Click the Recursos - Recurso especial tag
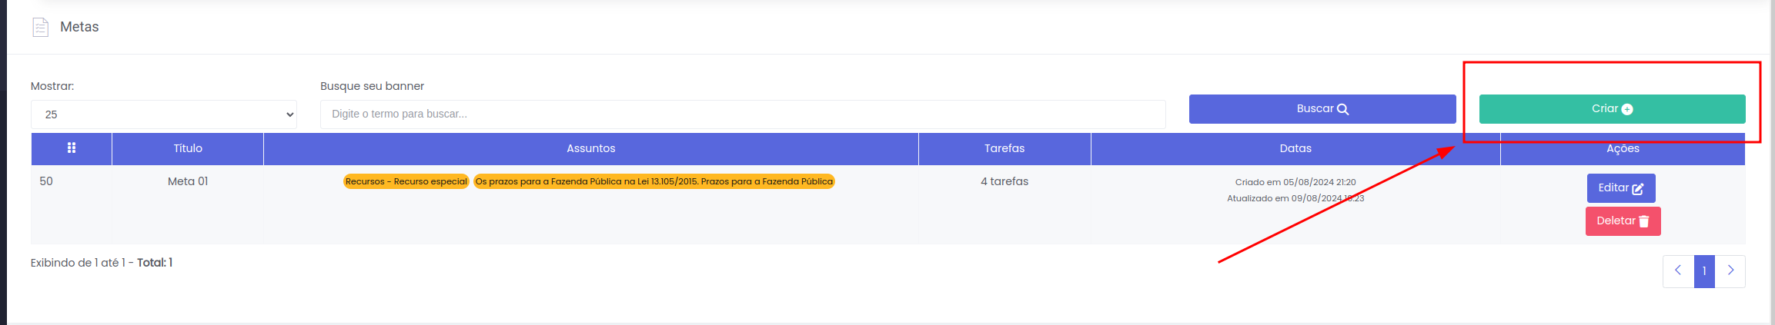The image size is (1775, 325). 406,181
